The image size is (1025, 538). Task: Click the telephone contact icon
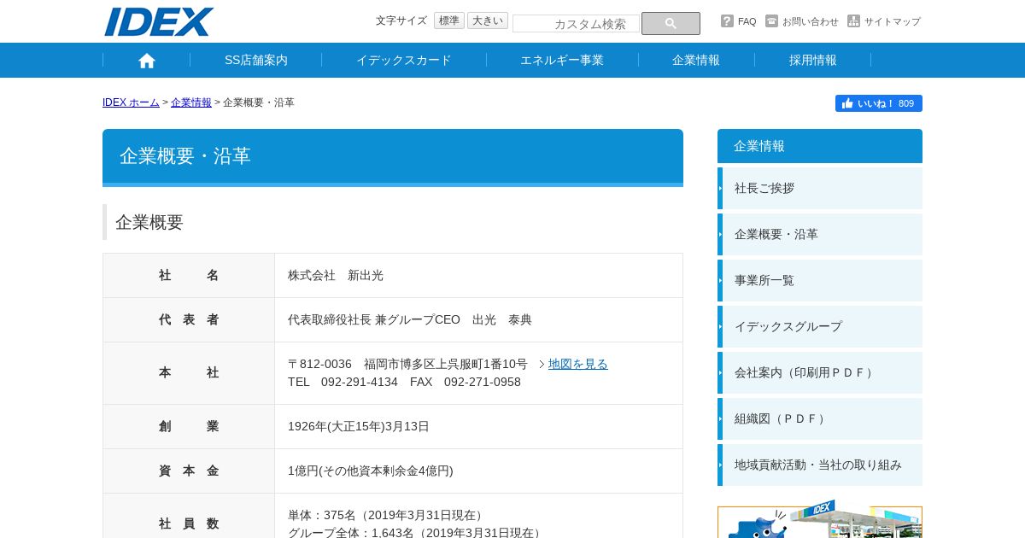click(x=771, y=21)
